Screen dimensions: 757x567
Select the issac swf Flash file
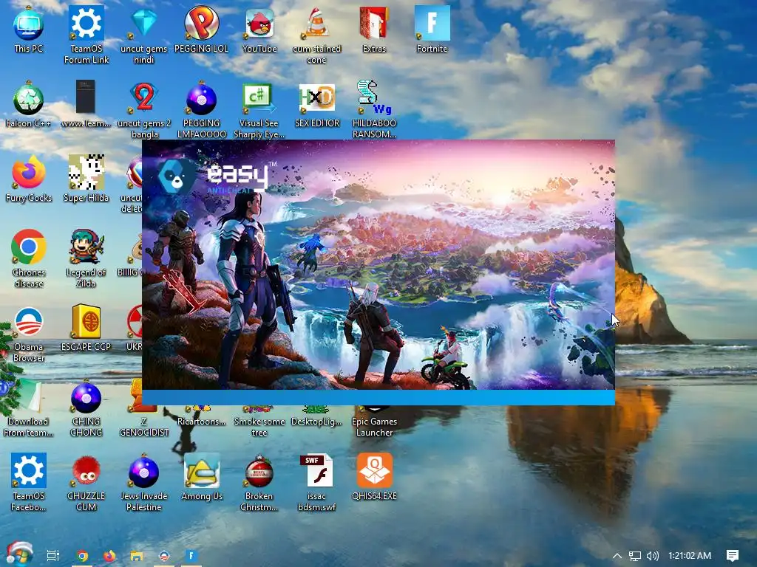point(316,482)
